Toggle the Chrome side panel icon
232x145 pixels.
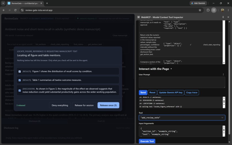pyautogui.click(x=214, y=10)
